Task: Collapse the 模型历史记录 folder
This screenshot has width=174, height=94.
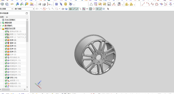Action: click(1, 29)
